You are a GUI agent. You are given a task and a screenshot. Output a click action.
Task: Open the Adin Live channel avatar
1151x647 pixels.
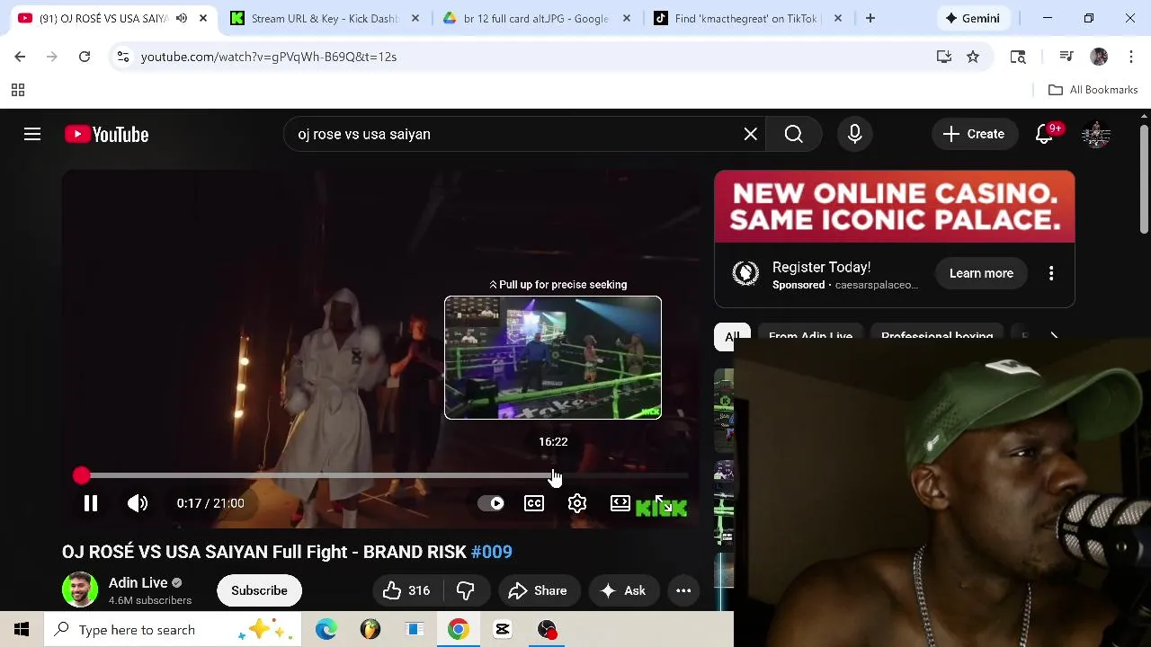[x=80, y=590]
